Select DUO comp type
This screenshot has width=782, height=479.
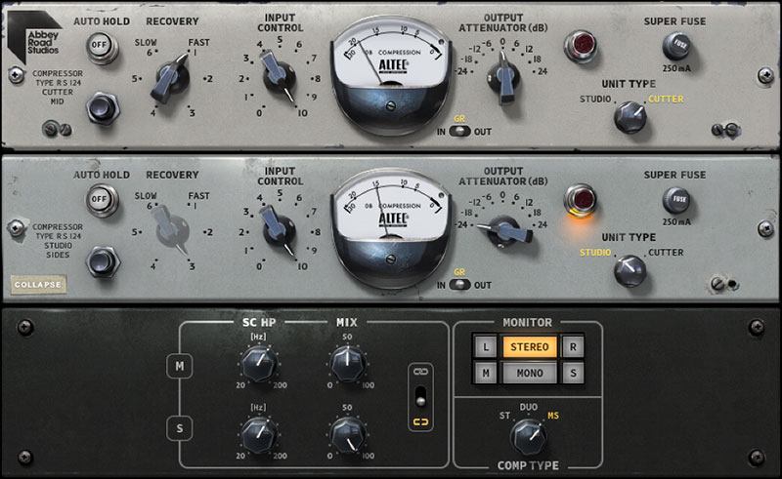[x=529, y=407]
